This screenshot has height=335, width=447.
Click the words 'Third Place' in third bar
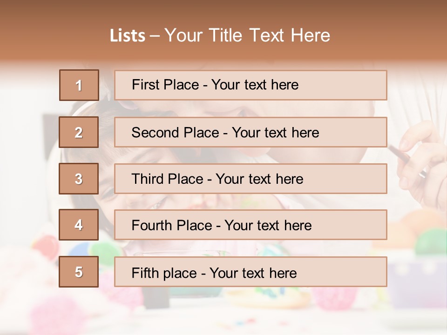(x=167, y=179)
